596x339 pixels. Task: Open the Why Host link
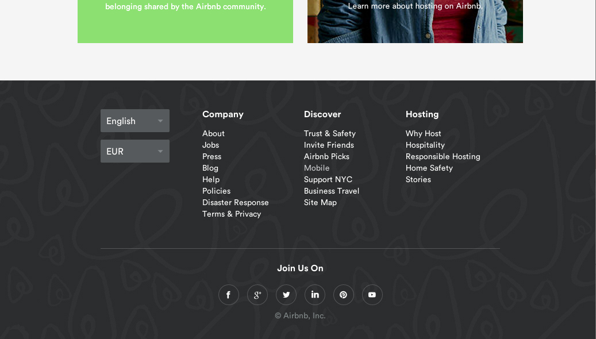pos(423,133)
